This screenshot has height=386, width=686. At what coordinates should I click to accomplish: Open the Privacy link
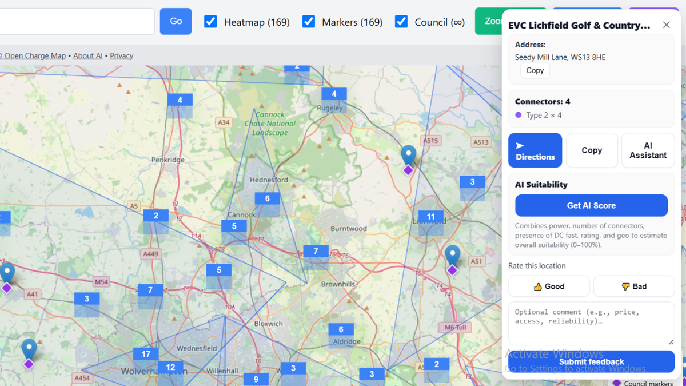click(121, 55)
